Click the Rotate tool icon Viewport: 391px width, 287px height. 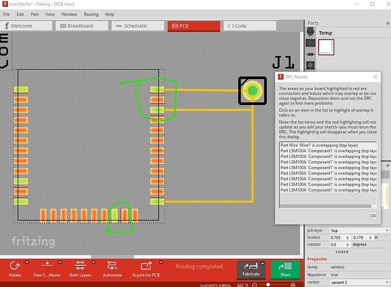(x=15, y=266)
